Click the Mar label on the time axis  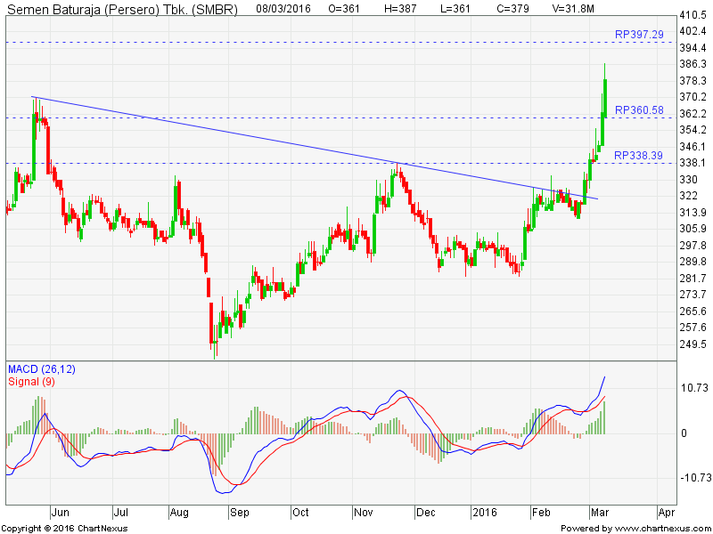click(x=600, y=514)
